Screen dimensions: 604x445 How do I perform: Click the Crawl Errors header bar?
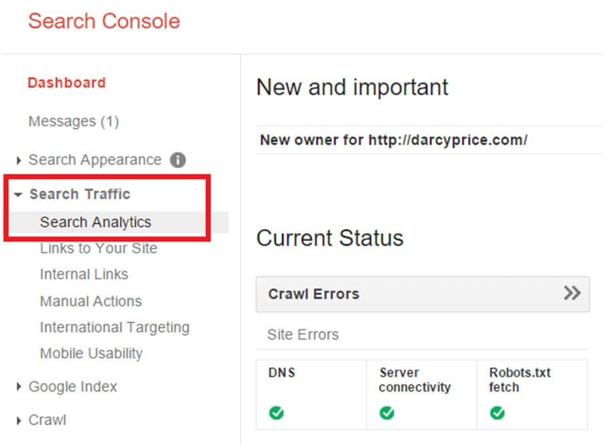click(400, 294)
